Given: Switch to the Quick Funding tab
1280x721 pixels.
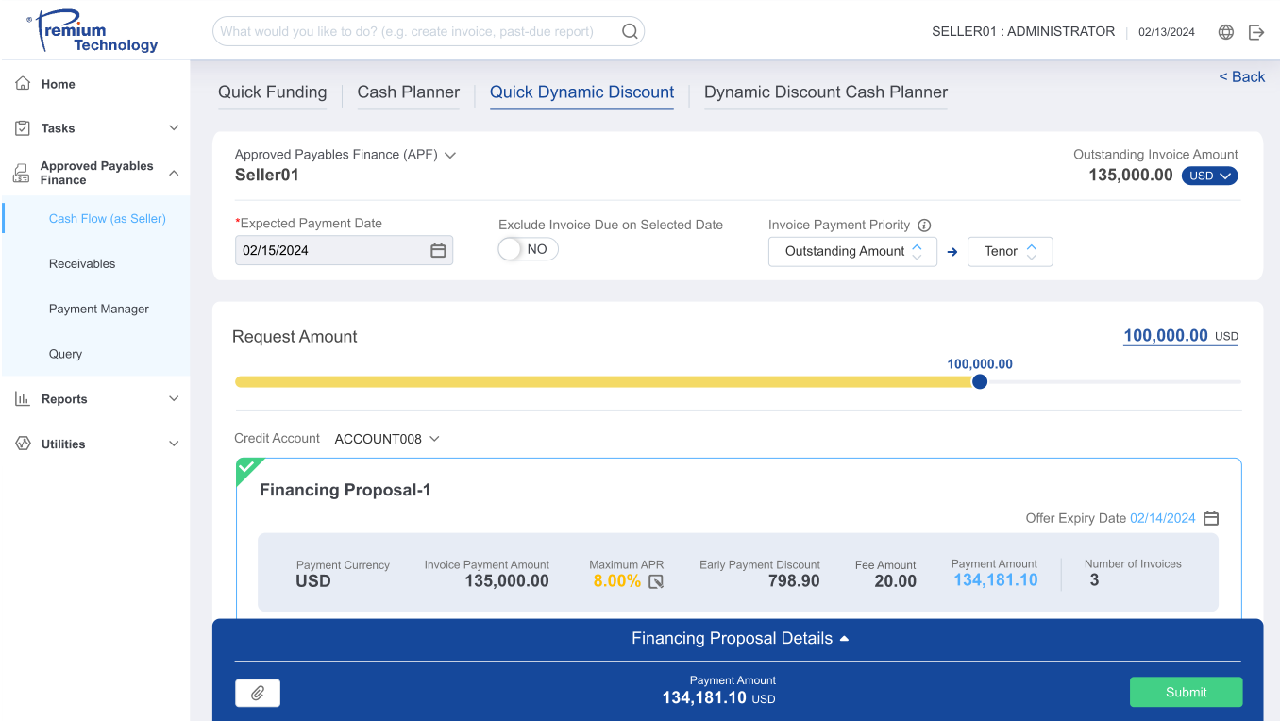Looking at the screenshot, I should point(272,92).
